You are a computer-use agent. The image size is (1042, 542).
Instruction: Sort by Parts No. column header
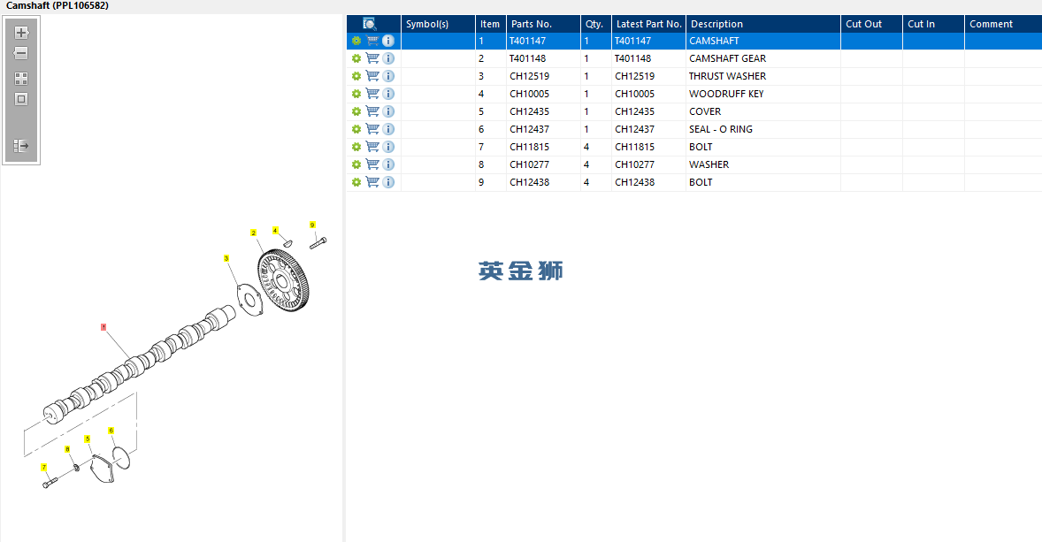point(543,24)
